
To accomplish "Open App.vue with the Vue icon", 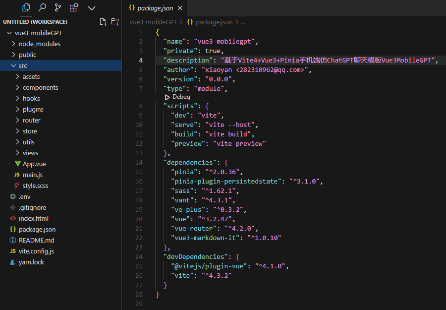I will (34, 164).
